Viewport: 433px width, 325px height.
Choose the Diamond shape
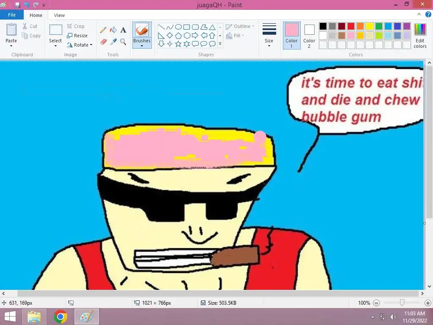tap(170, 36)
